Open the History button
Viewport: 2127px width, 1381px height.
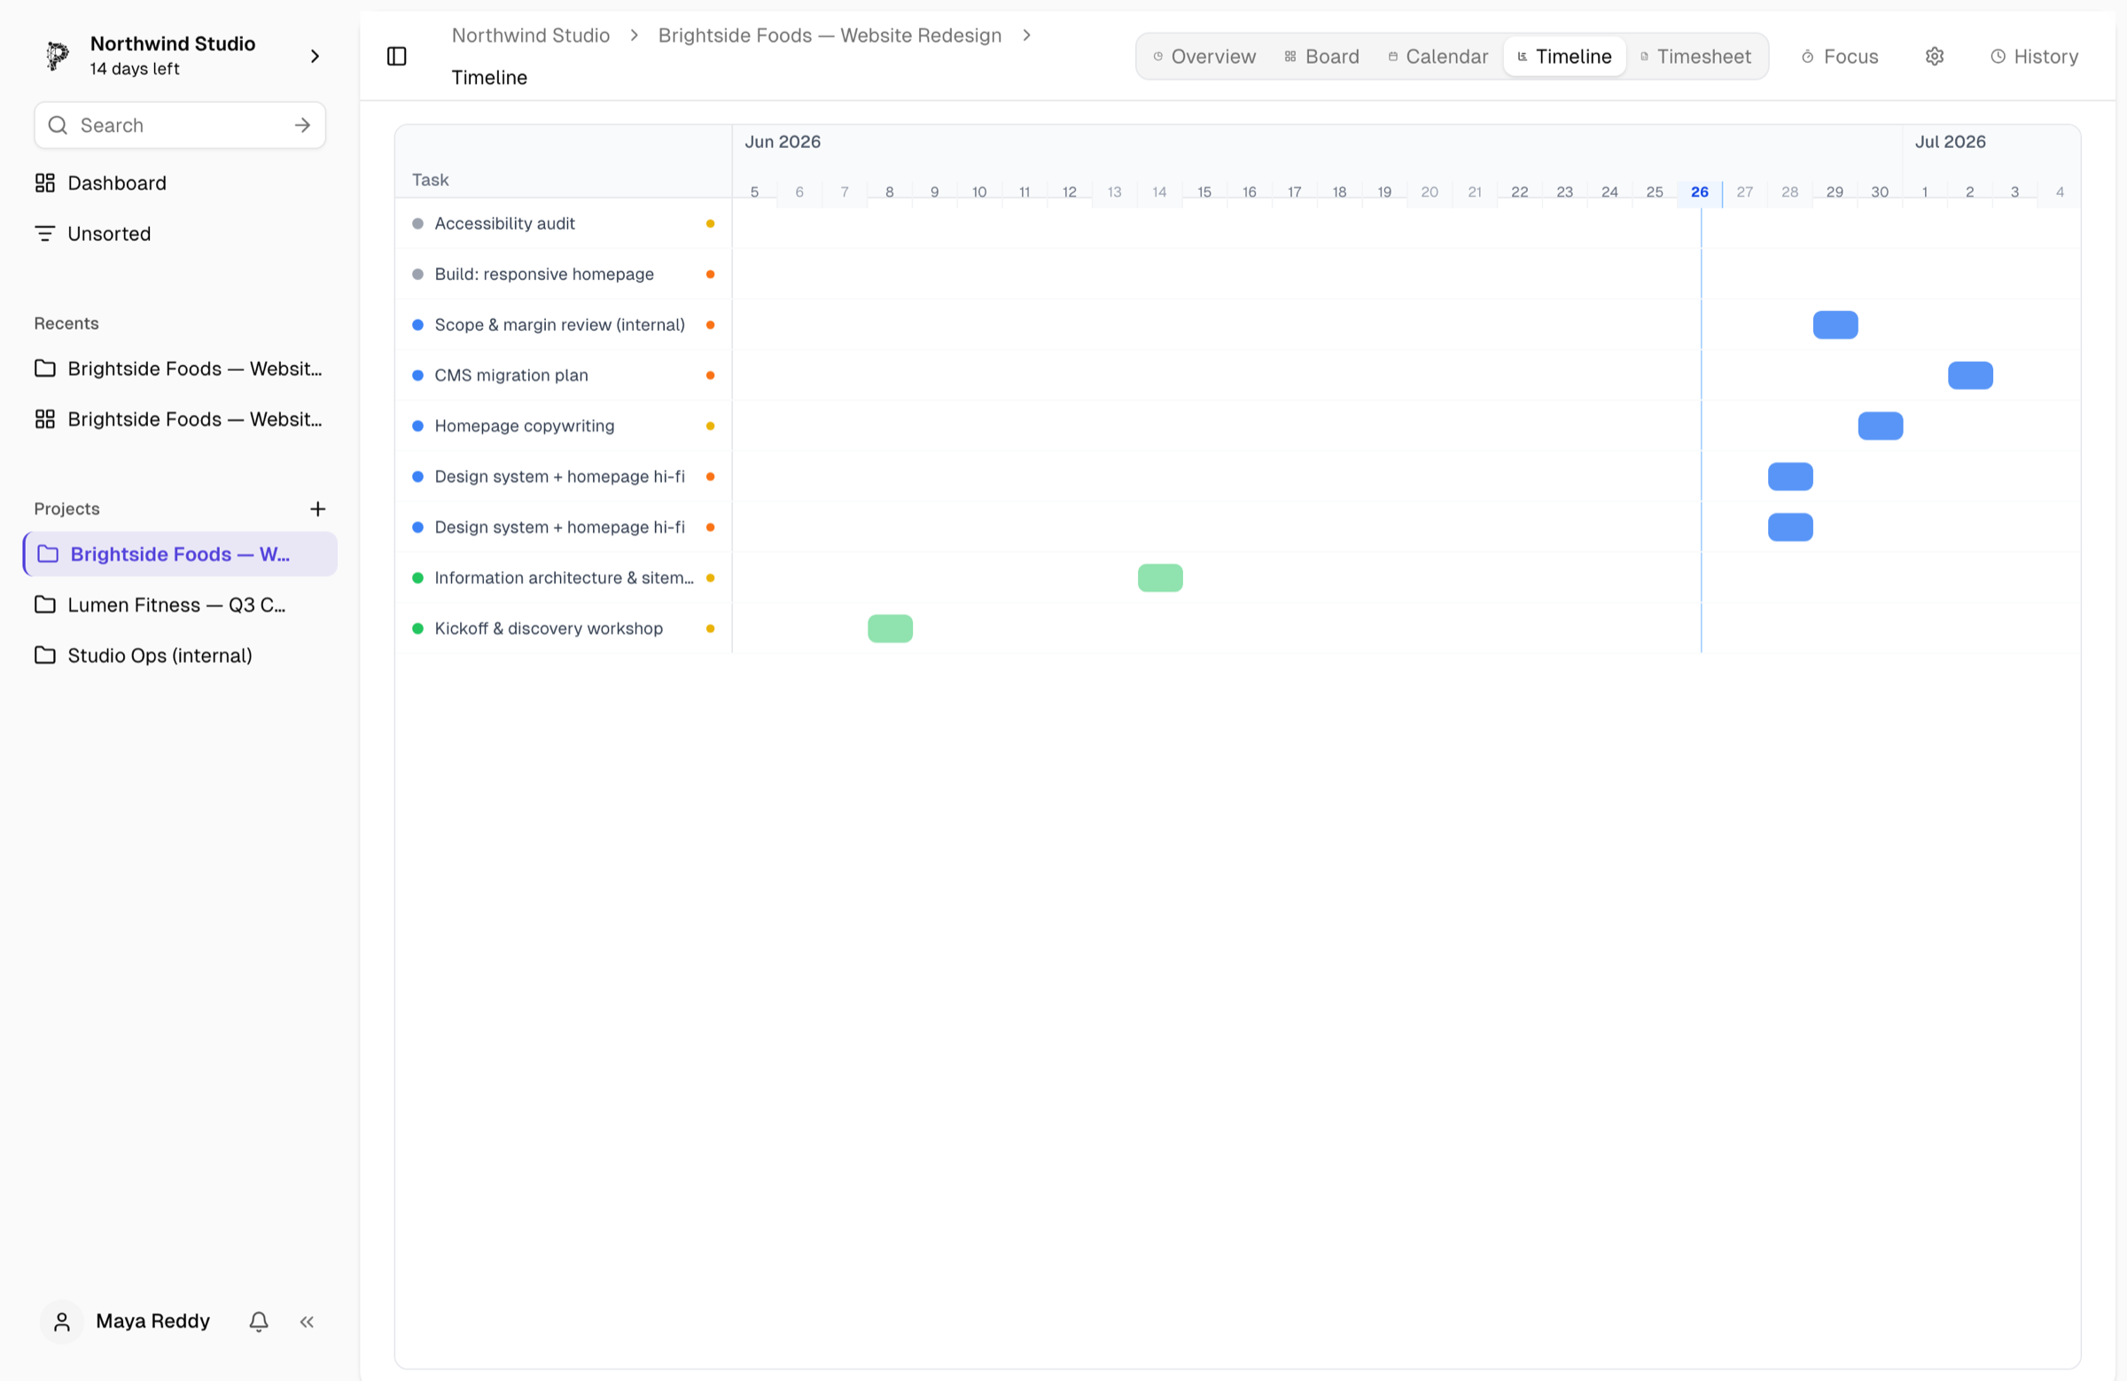2034,57
